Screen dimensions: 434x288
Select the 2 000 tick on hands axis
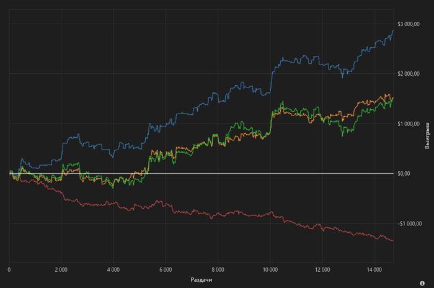point(61,270)
